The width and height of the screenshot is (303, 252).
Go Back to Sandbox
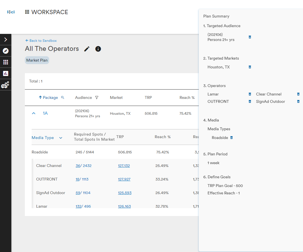pyautogui.click(x=41, y=41)
